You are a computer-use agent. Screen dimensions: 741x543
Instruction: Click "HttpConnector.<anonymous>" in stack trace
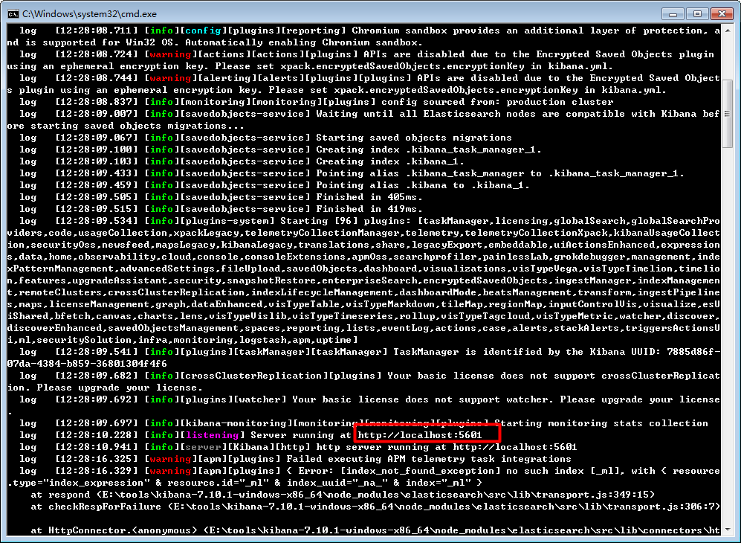[123, 530]
